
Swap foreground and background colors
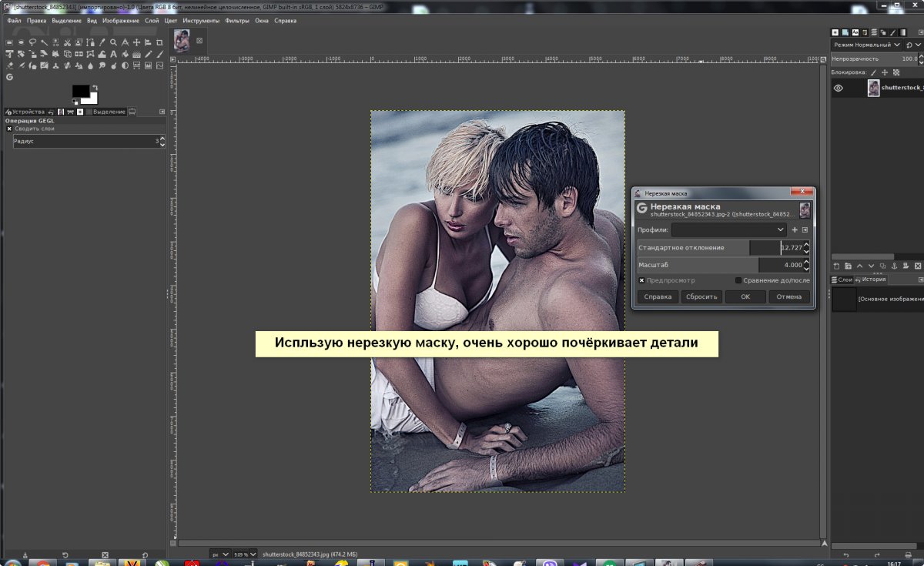[94, 88]
